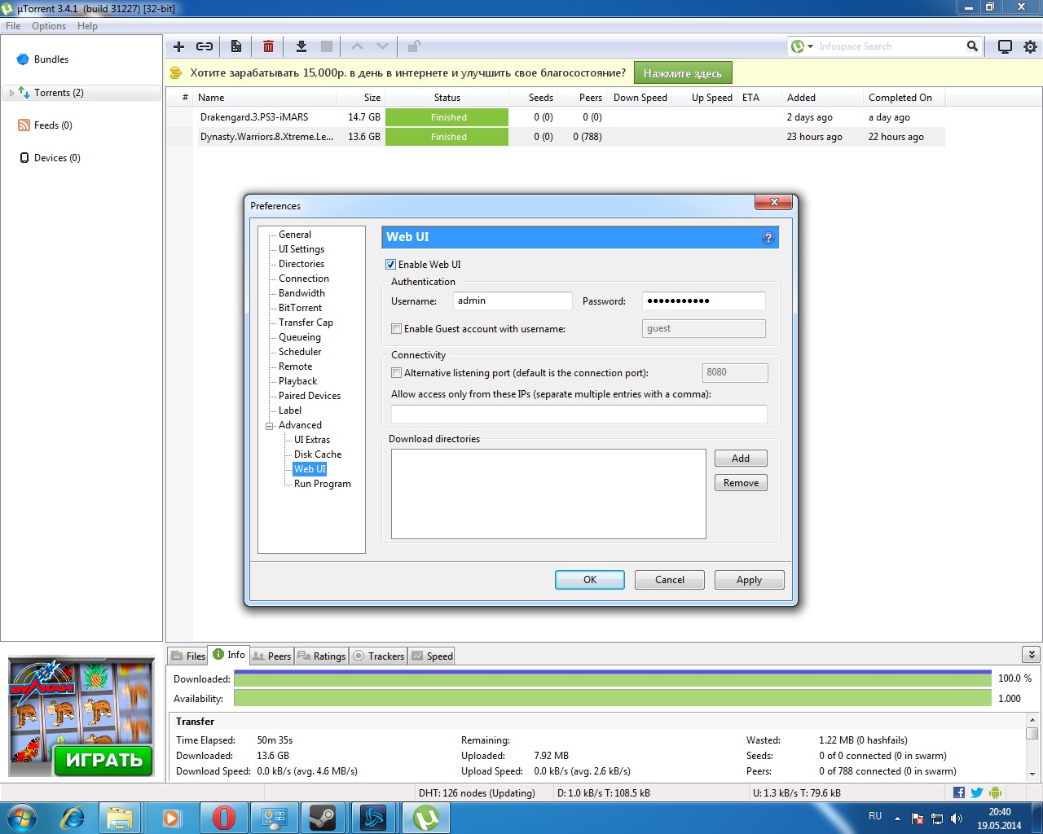Click the Stop torrent square icon
Image resolution: width=1043 pixels, height=834 pixels.
pyautogui.click(x=327, y=46)
